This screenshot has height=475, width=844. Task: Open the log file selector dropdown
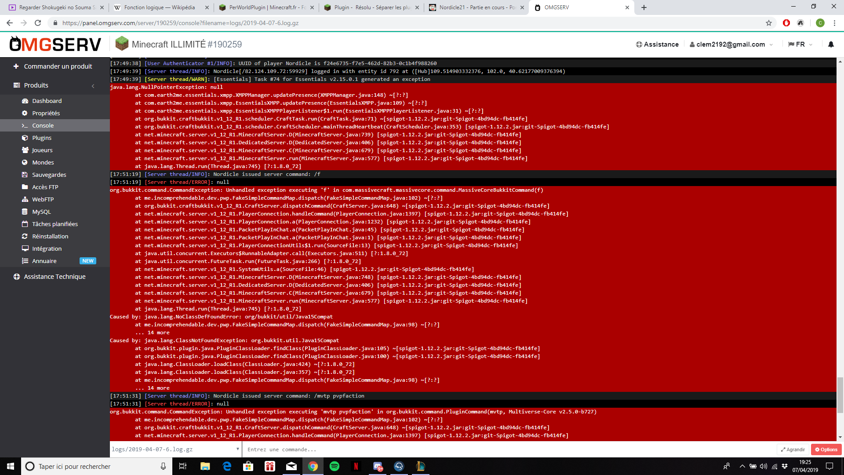click(175, 449)
